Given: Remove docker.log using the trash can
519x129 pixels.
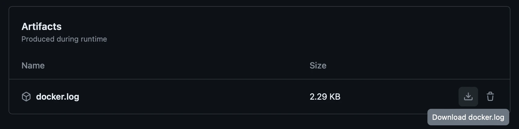Looking at the screenshot, I should [x=490, y=97].
